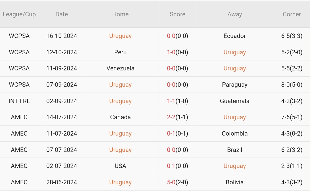Click the Corner column header
Viewport: 310px width, 191px height.
[292, 14]
